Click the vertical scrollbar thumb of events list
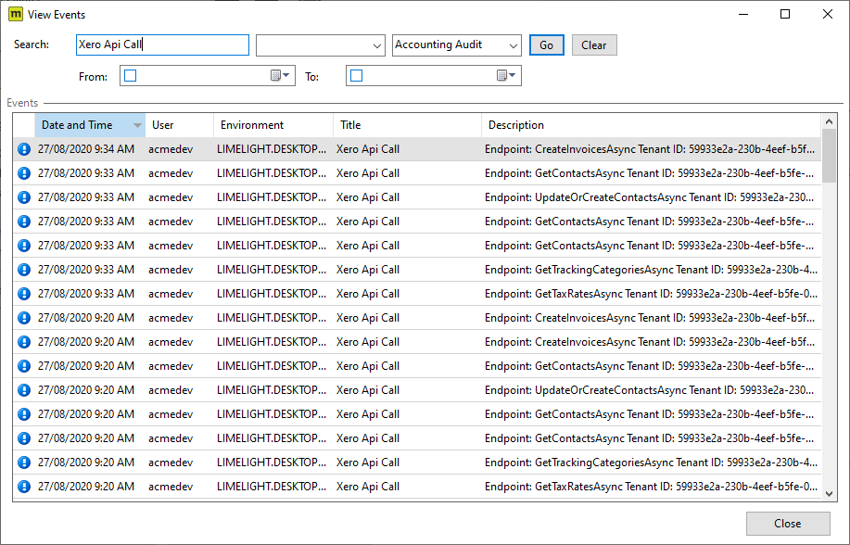The width and height of the screenshot is (850, 545). coord(829,156)
